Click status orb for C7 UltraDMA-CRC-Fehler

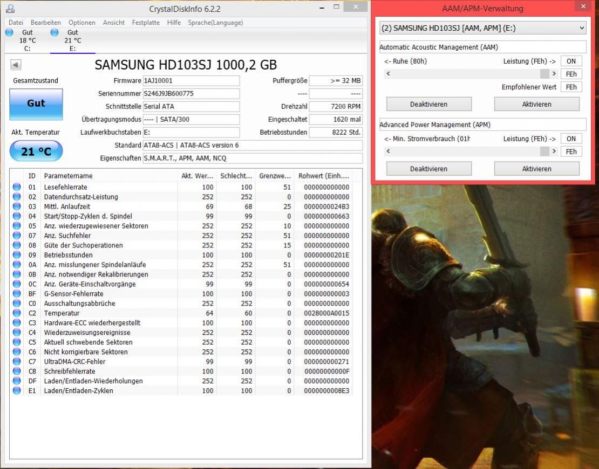click(17, 361)
